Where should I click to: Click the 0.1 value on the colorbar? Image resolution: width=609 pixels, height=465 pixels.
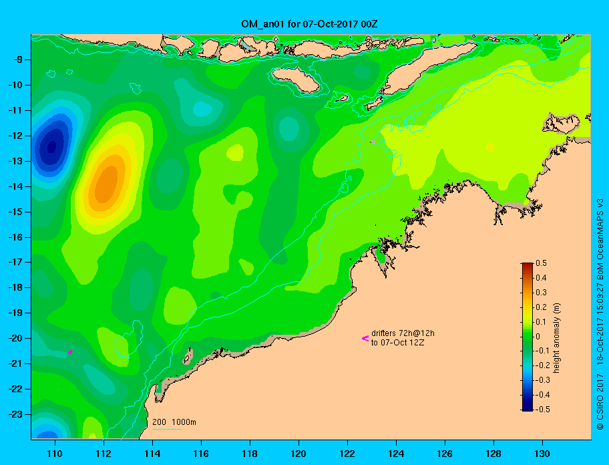[x=541, y=321]
